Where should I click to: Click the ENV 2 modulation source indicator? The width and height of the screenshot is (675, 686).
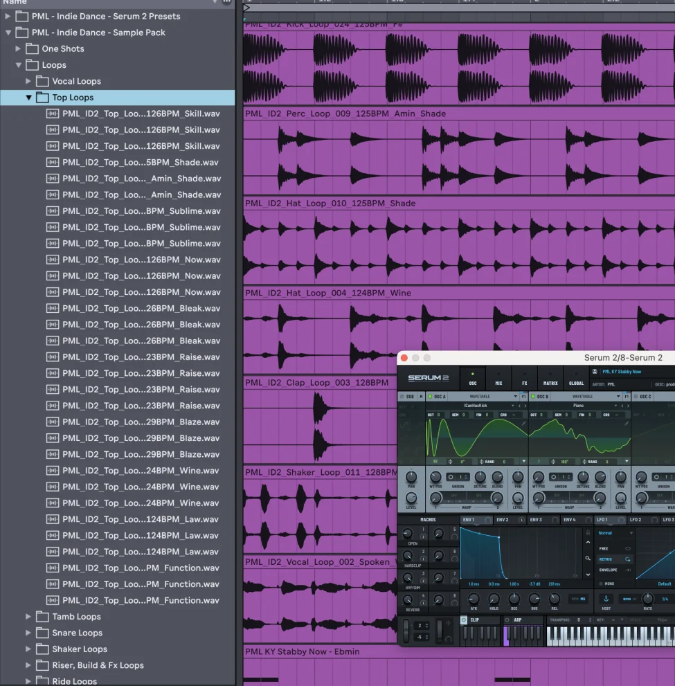pyautogui.click(x=521, y=520)
